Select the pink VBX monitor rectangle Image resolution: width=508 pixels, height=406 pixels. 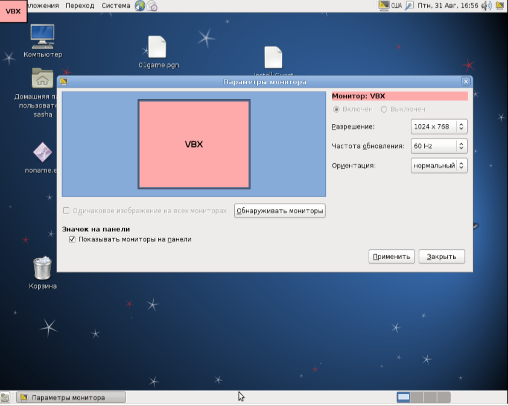(194, 144)
